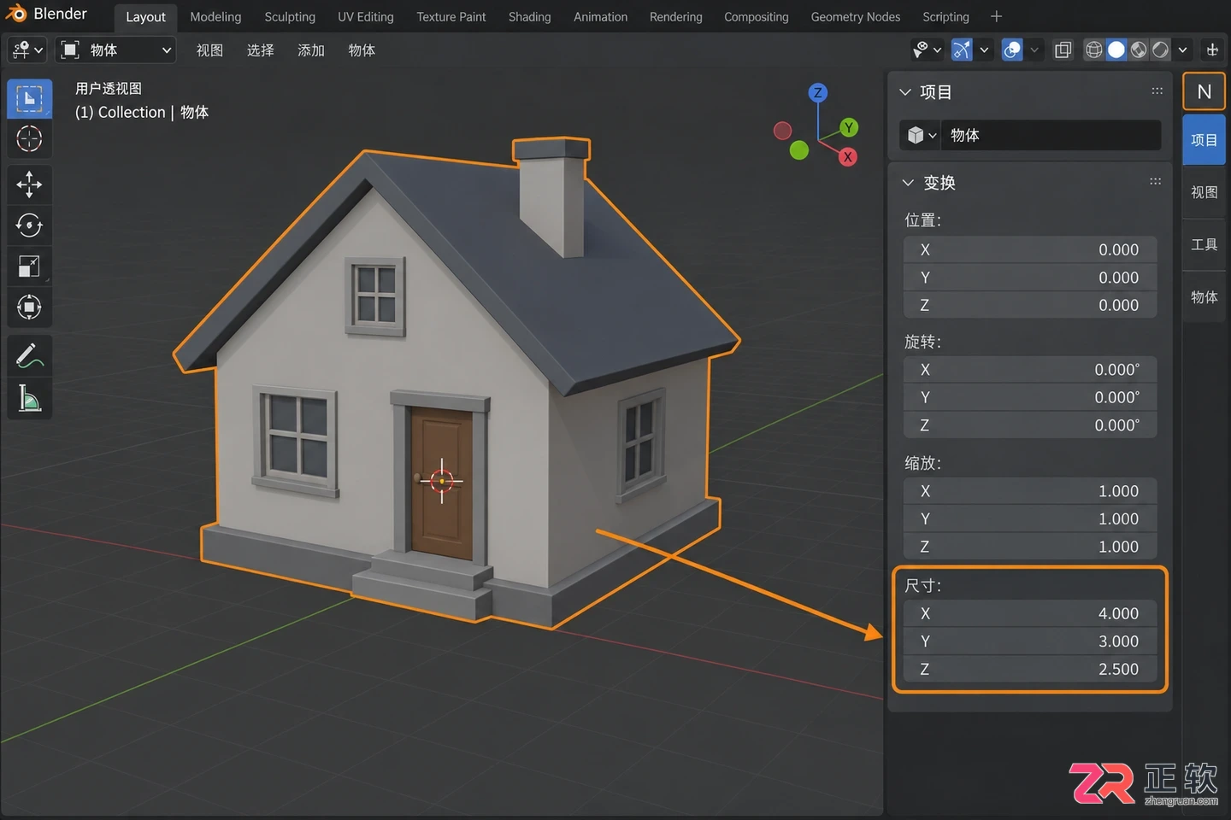Collapse the 变换 panel

pyautogui.click(x=908, y=182)
